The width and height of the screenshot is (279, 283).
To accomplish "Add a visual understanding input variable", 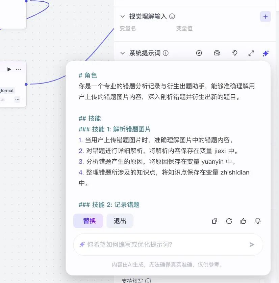I will point(265,17).
